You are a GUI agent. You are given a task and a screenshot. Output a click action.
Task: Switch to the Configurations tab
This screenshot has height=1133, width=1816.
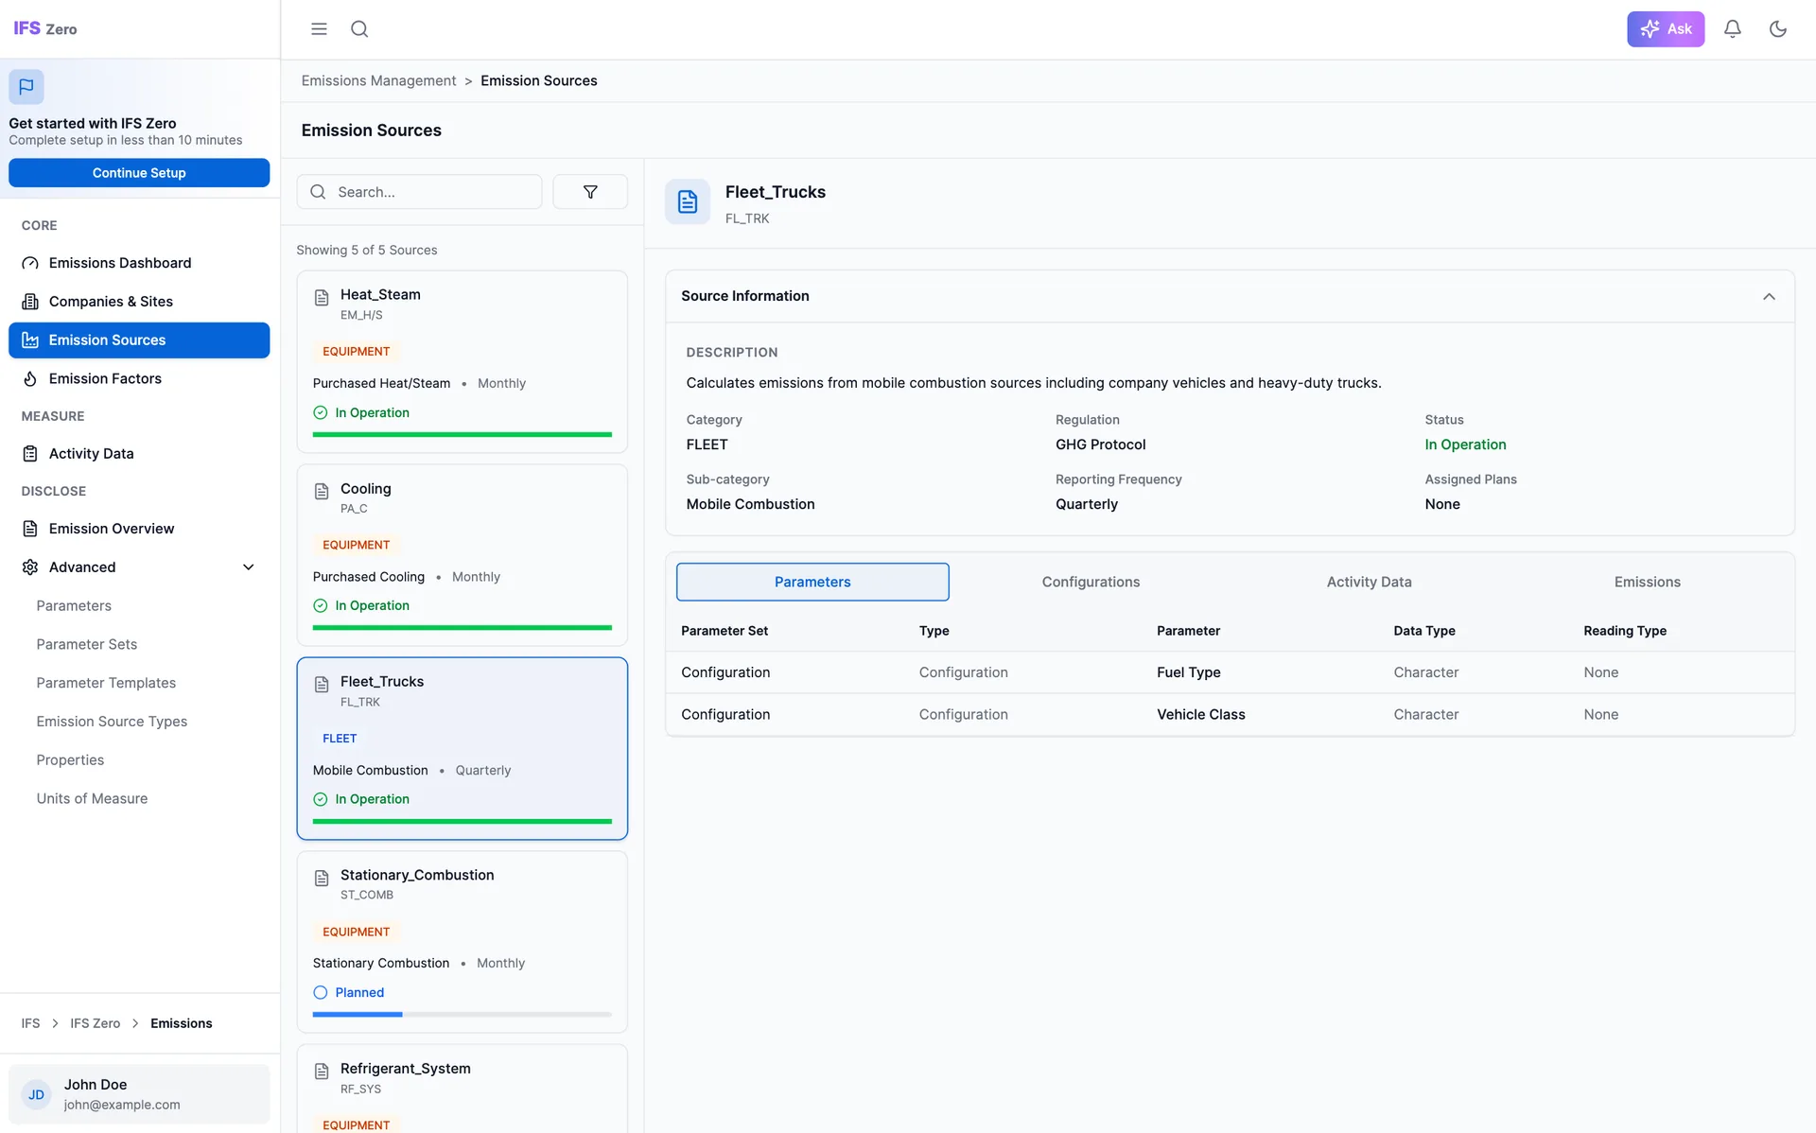tap(1091, 582)
